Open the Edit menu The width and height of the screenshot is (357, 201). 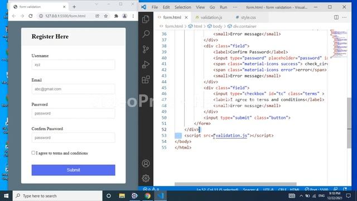[166, 7]
